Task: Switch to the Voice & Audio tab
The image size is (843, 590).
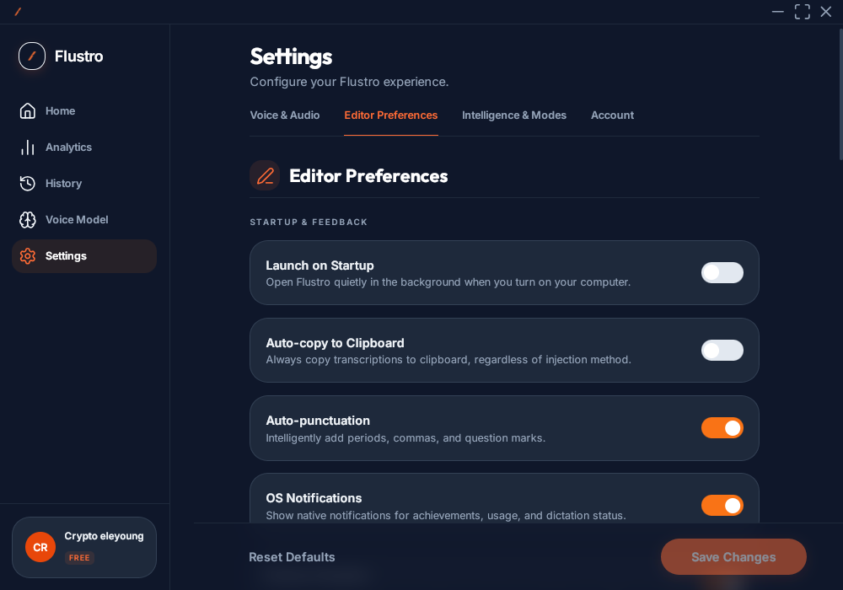Action: [285, 115]
